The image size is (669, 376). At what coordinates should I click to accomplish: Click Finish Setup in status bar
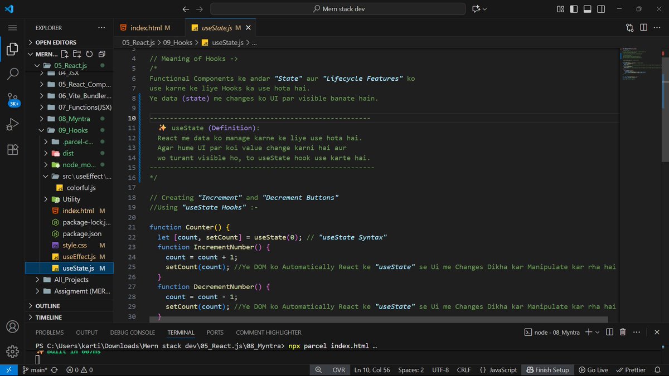click(x=547, y=370)
